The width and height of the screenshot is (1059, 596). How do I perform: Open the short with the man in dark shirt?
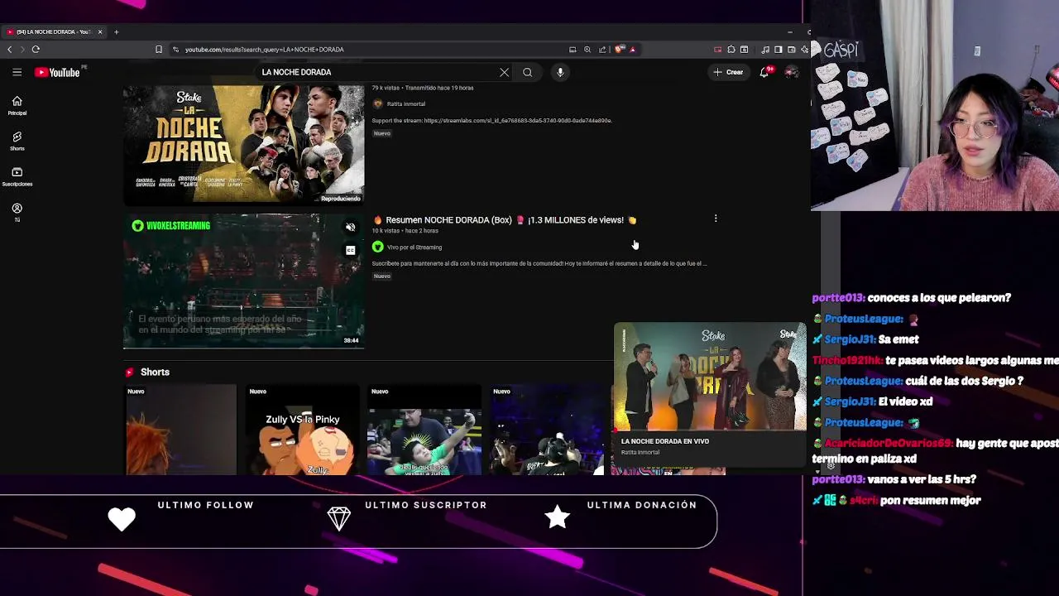coord(424,430)
